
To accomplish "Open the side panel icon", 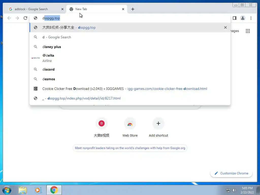I will coord(234,18).
